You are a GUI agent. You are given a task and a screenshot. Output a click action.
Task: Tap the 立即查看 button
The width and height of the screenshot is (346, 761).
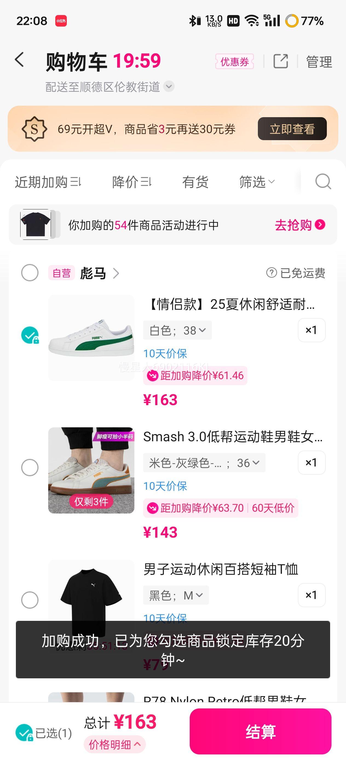click(292, 129)
